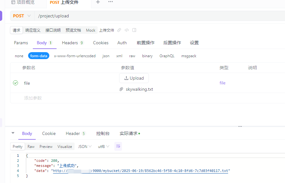The height and width of the screenshot is (183, 285).
Task: Open the generate code icon in the request bar
Action: coord(126,30)
